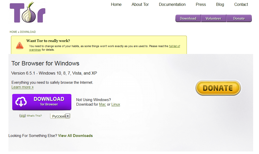This screenshot has height=154, width=259.
Task: Click the Download Tor Browser button
Action: pyautogui.click(x=42, y=102)
